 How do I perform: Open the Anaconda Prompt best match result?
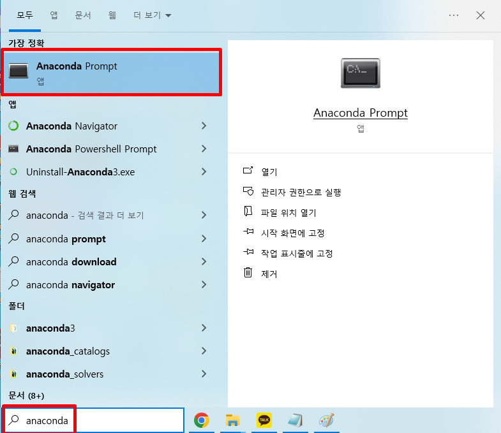coord(111,72)
